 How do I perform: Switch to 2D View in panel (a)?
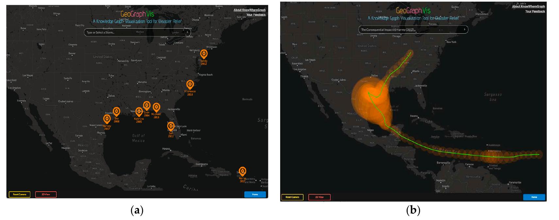(x=46, y=195)
